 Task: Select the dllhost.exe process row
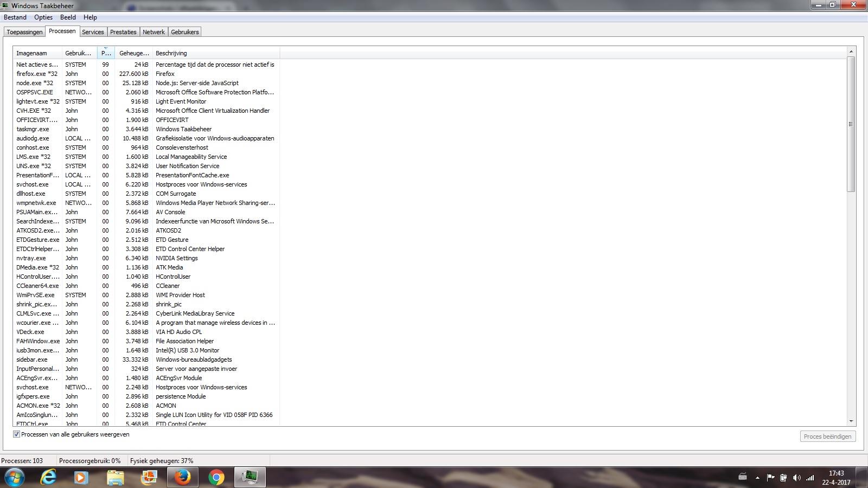146,194
